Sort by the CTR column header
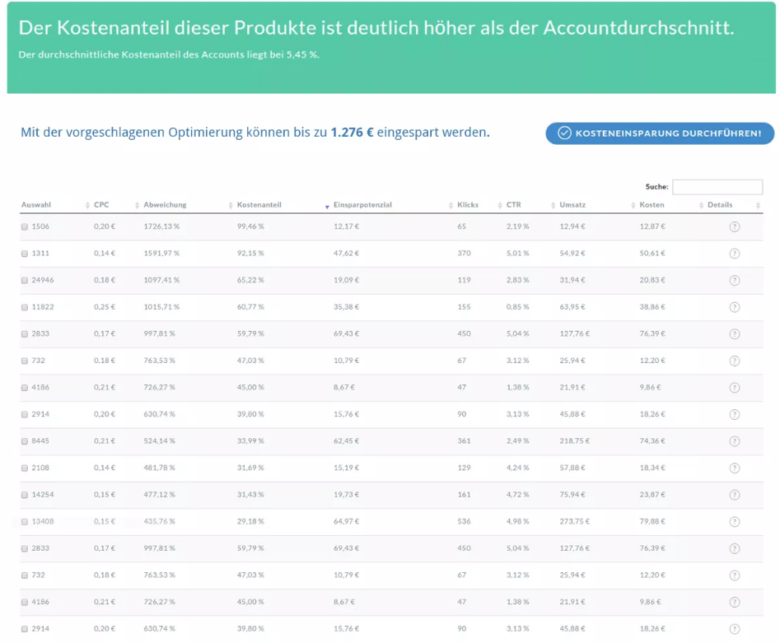The image size is (780, 643). click(513, 205)
